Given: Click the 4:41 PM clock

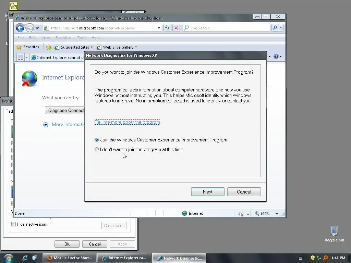Looking at the screenshot, I should coord(338,258).
